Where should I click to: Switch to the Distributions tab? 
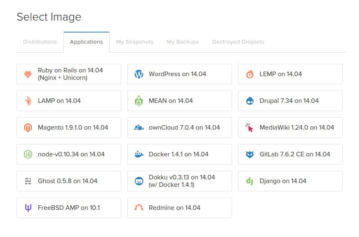tap(40, 42)
